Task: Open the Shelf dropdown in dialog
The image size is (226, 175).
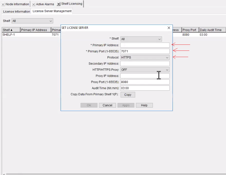Action: point(141,39)
